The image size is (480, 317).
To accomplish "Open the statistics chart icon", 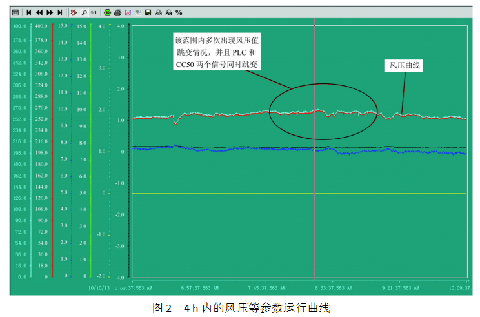I will (128, 12).
